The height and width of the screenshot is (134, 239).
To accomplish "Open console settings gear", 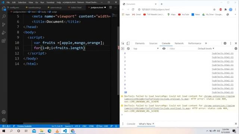I will click(x=236, y=48).
